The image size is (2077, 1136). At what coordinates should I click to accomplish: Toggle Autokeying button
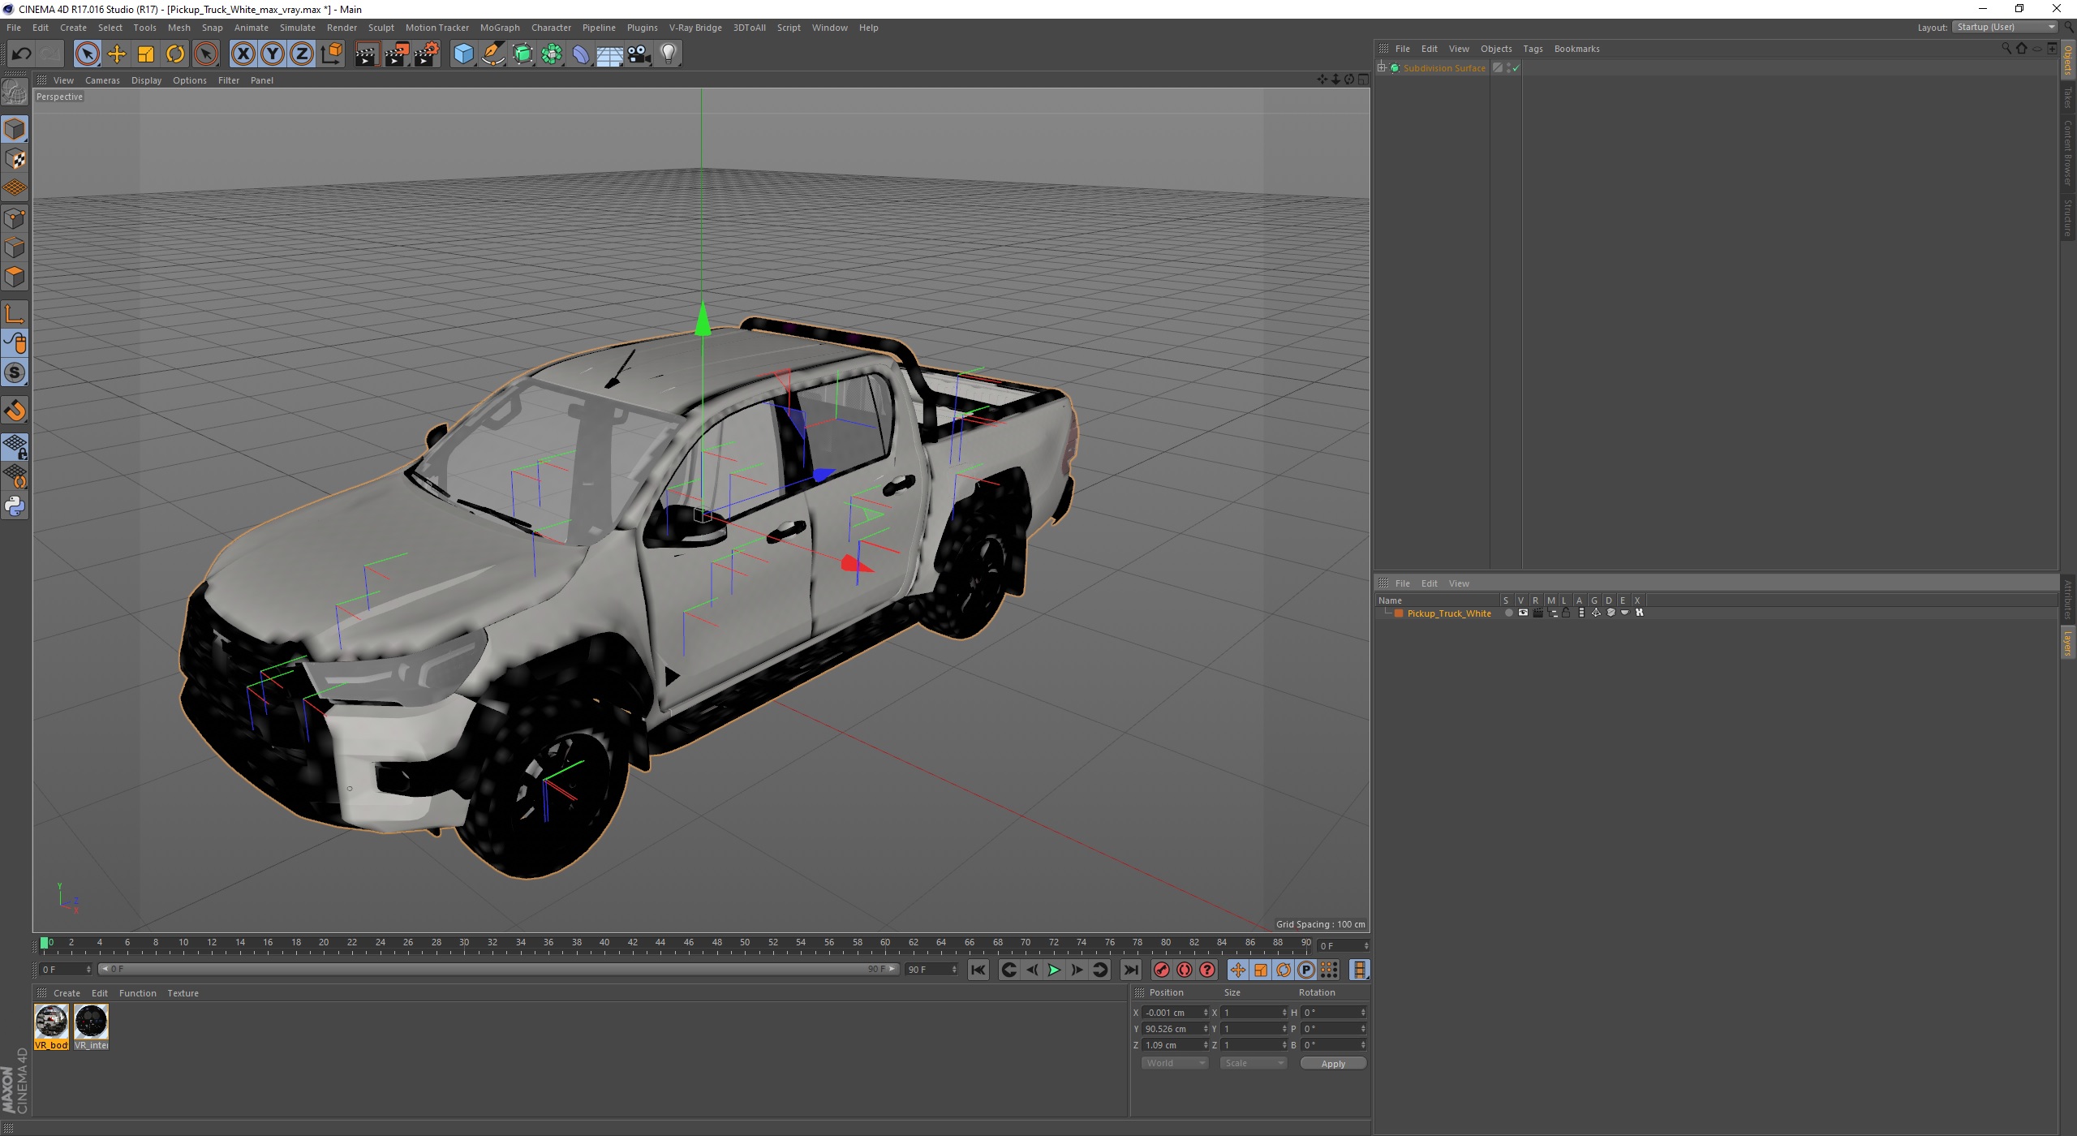coord(1185,970)
